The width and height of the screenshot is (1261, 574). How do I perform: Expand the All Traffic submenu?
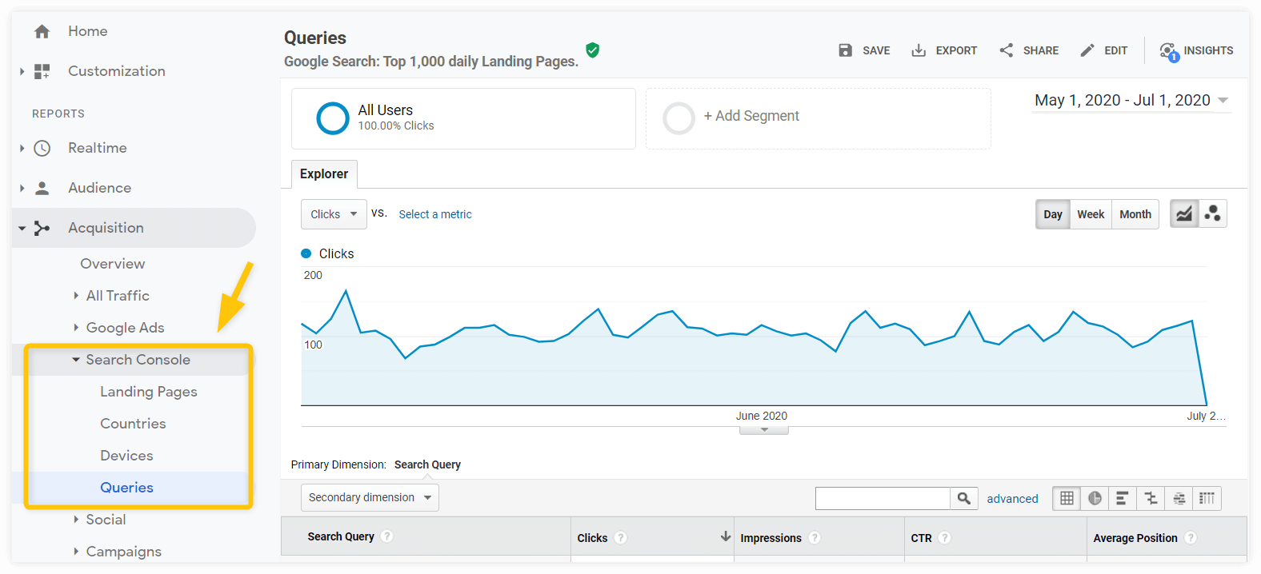(x=76, y=296)
